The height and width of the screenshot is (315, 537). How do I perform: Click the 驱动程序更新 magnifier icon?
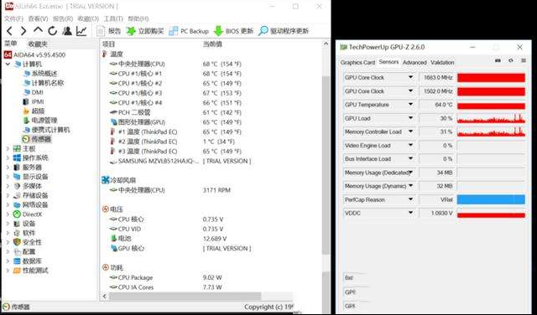[x=263, y=31]
